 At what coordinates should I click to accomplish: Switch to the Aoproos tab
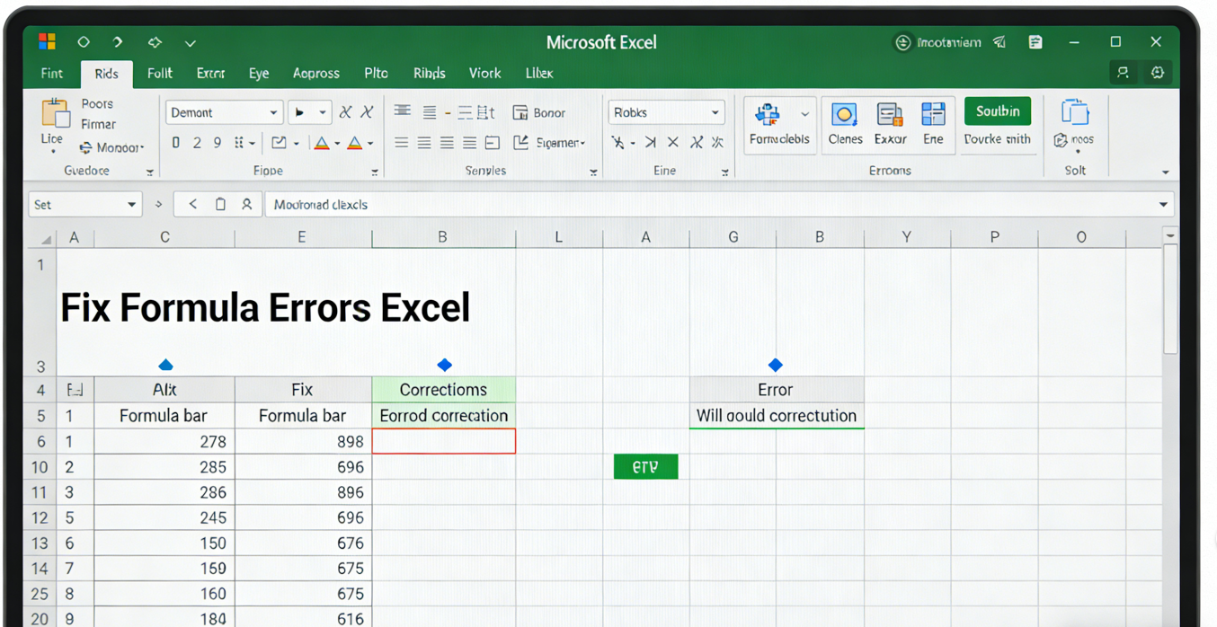[316, 74]
